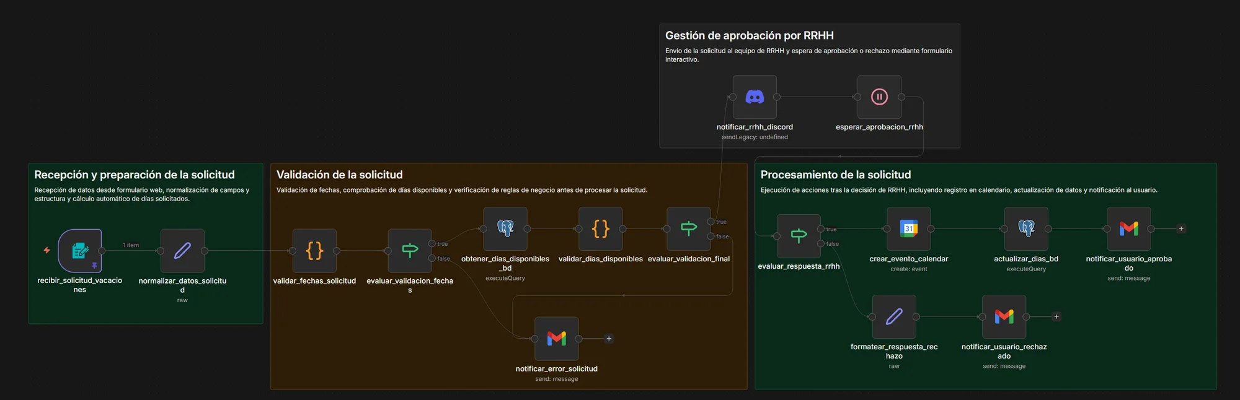The width and height of the screenshot is (1240, 400).
Task: Click the "Recepción y preparación de la solicitud" heading
Action: click(135, 175)
